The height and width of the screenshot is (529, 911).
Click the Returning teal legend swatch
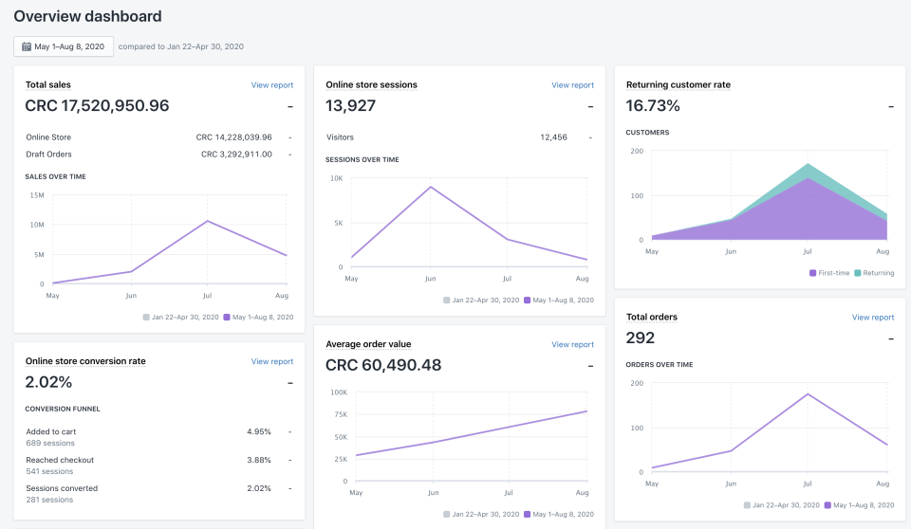click(x=858, y=273)
